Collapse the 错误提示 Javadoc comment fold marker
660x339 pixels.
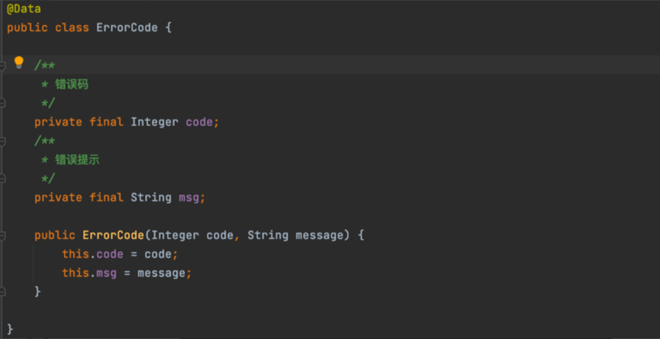point(3,141)
